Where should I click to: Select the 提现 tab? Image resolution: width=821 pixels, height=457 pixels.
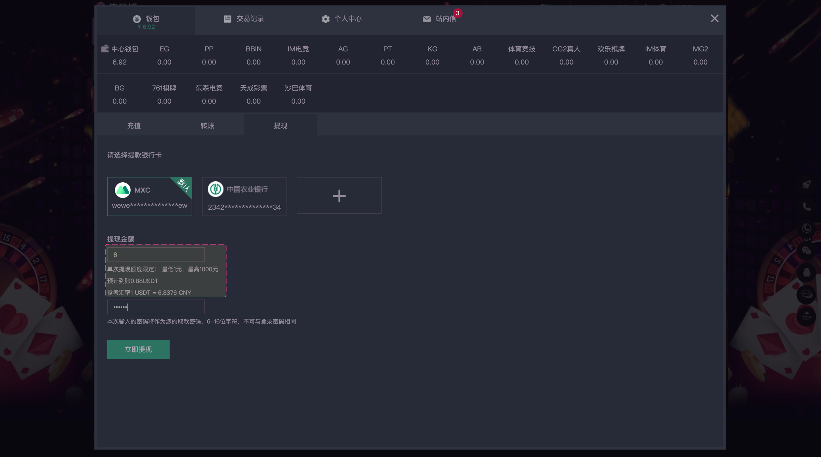click(281, 125)
